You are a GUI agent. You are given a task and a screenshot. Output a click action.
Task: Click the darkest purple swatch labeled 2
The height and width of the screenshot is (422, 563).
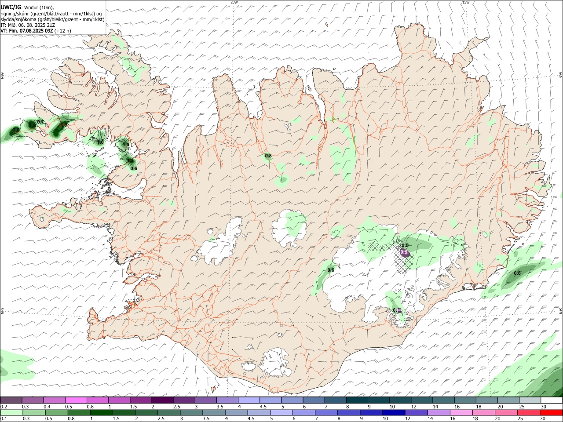[x=162, y=400]
